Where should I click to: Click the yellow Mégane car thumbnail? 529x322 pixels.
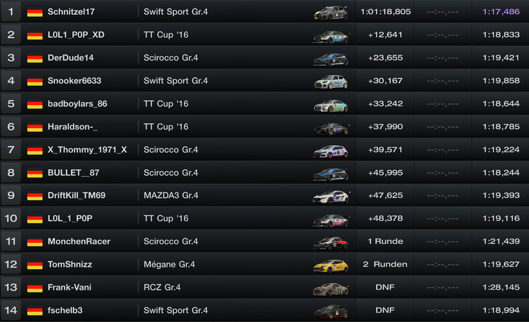pos(330,265)
